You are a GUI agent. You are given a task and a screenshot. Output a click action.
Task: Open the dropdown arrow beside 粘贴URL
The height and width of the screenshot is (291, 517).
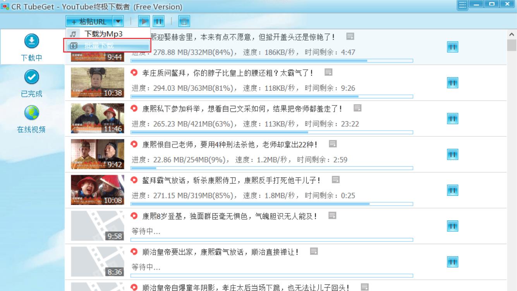(119, 22)
